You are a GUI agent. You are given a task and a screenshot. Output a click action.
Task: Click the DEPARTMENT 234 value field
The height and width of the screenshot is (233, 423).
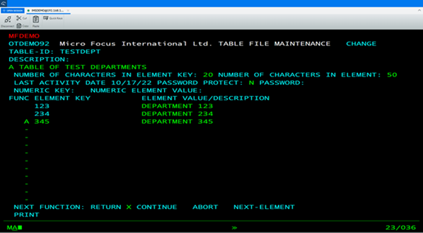177,114
